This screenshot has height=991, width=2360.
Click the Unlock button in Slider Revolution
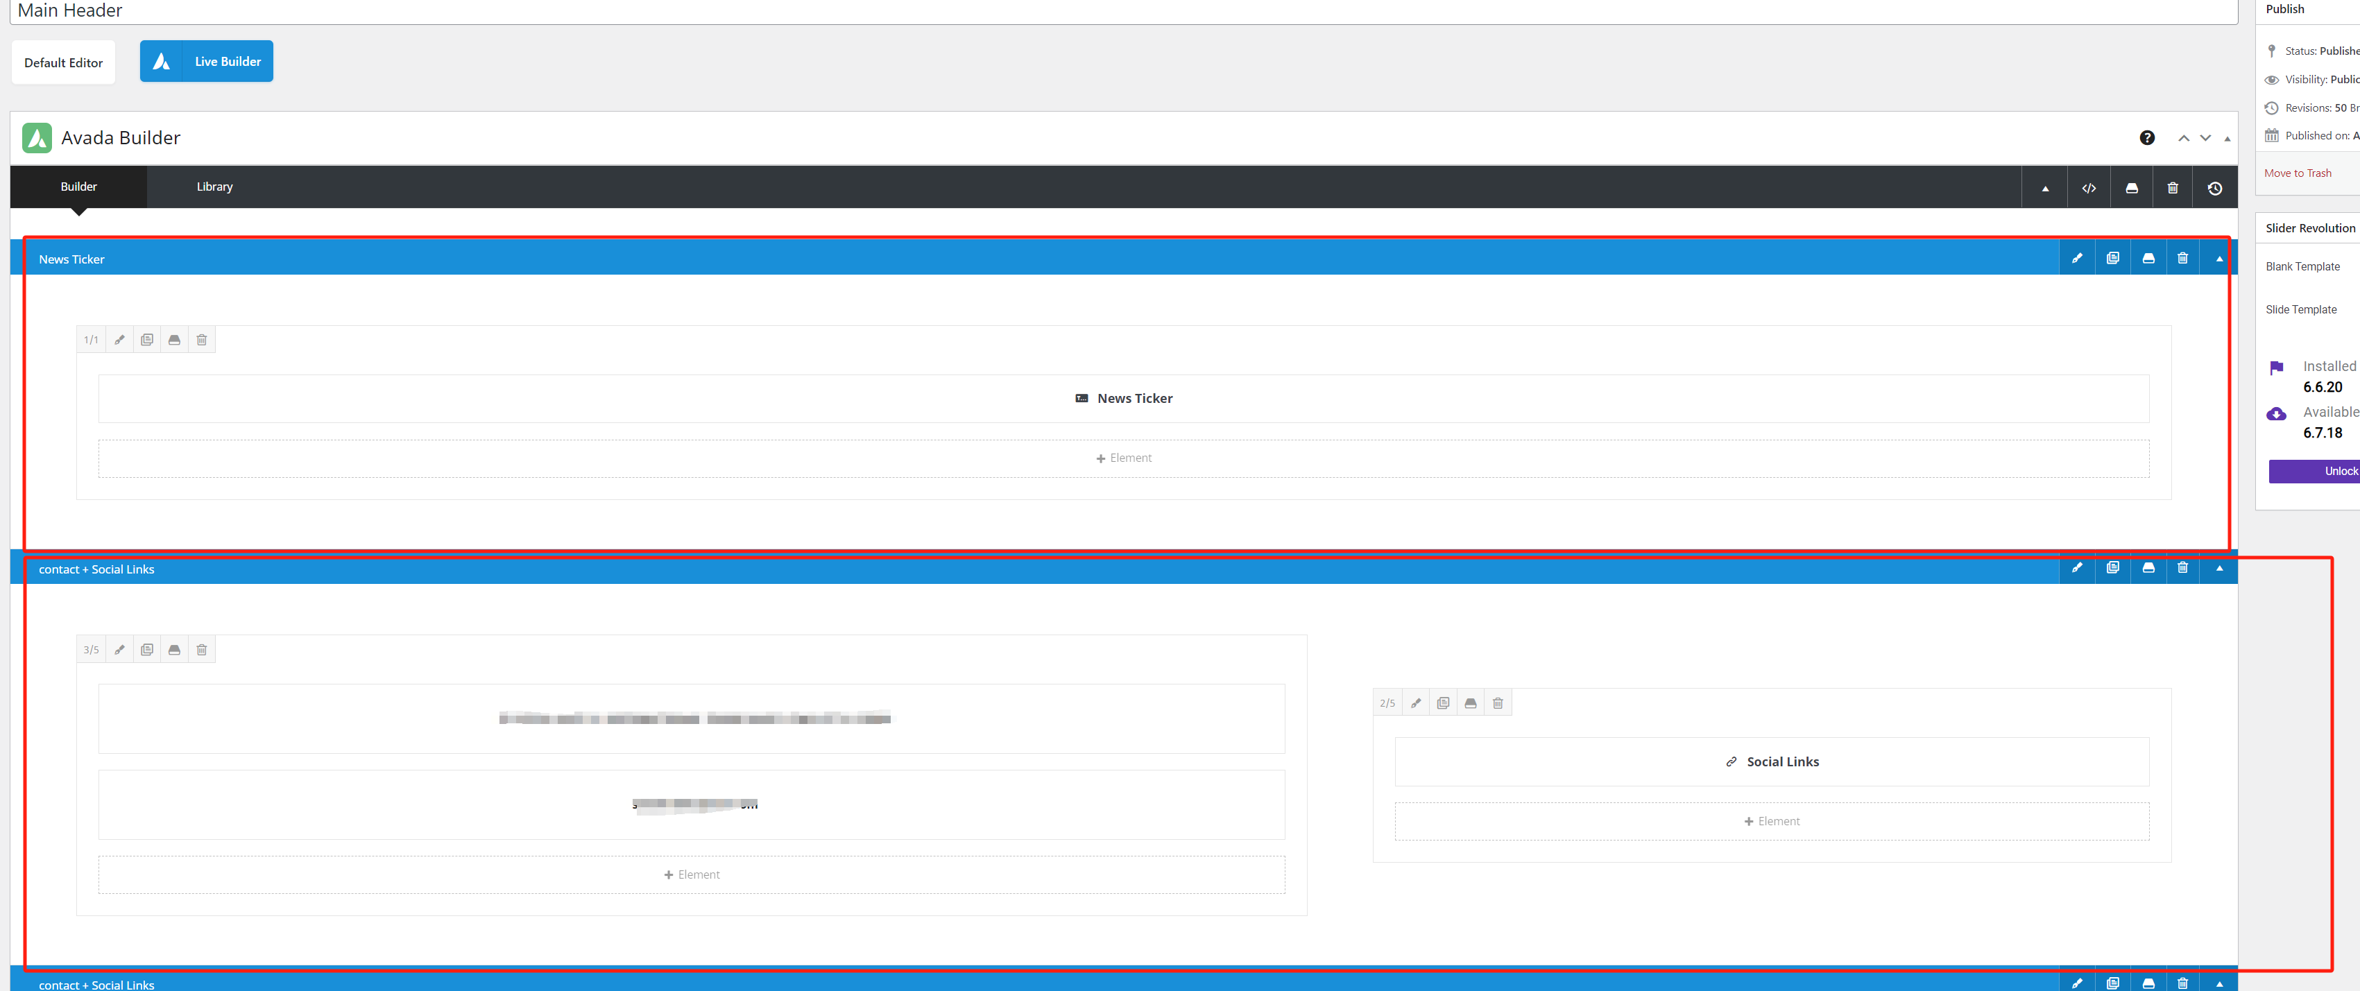pos(2314,471)
